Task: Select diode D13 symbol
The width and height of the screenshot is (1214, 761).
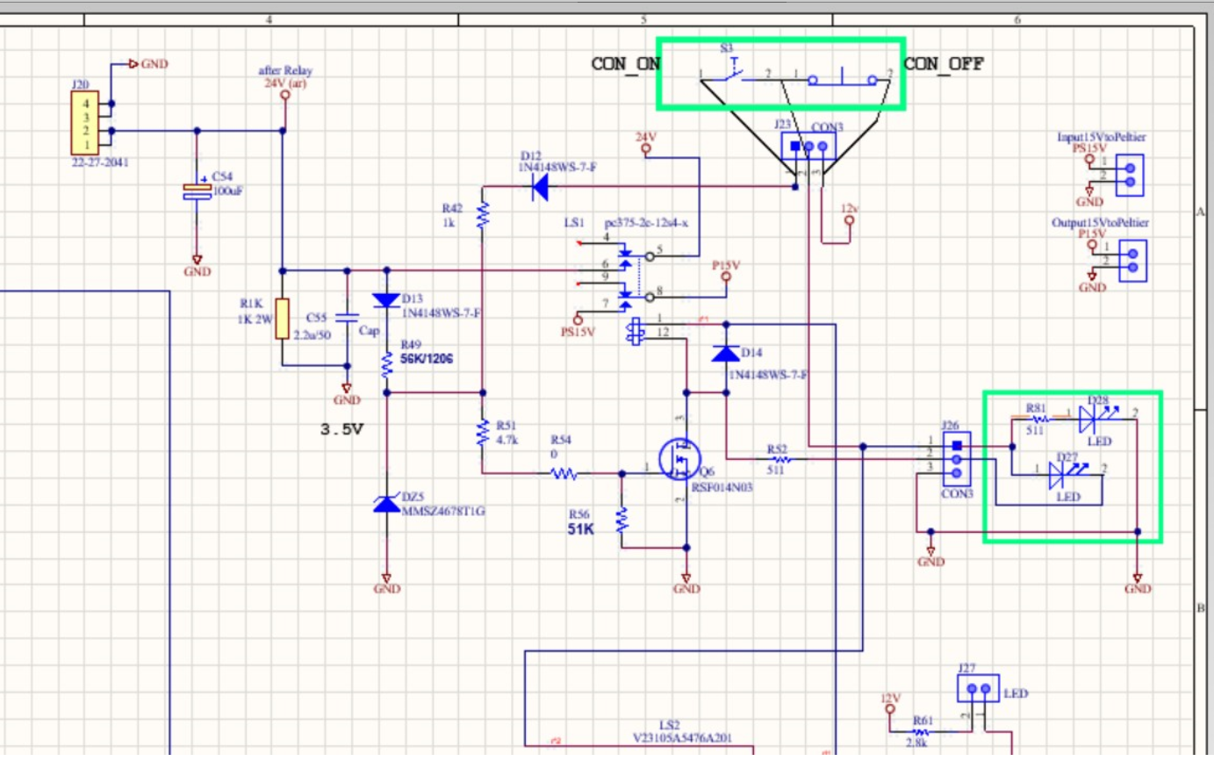Action: 385,300
